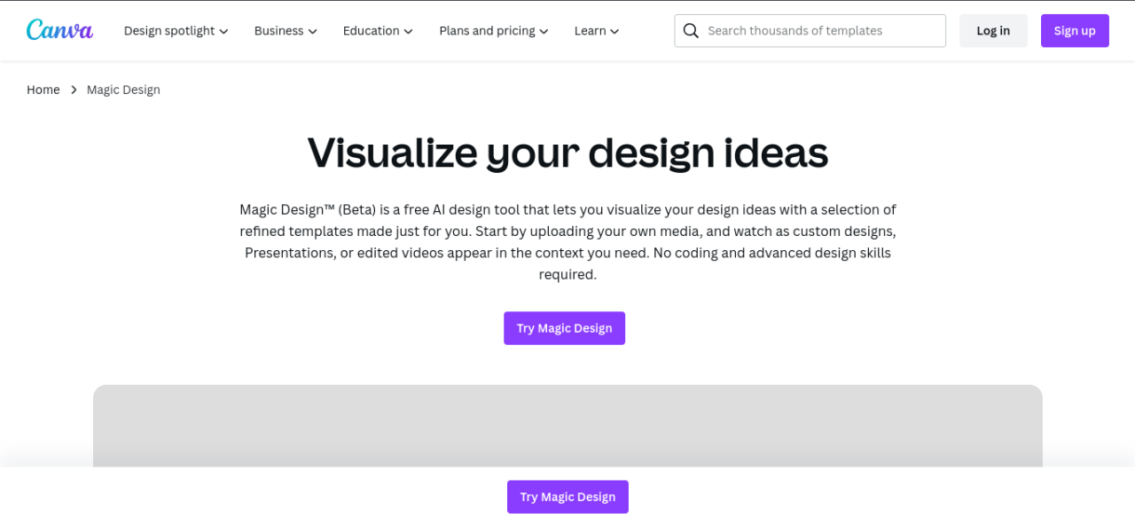The height and width of the screenshot is (526, 1135).
Task: Expand the Learn chevron arrow
Action: [614, 32]
